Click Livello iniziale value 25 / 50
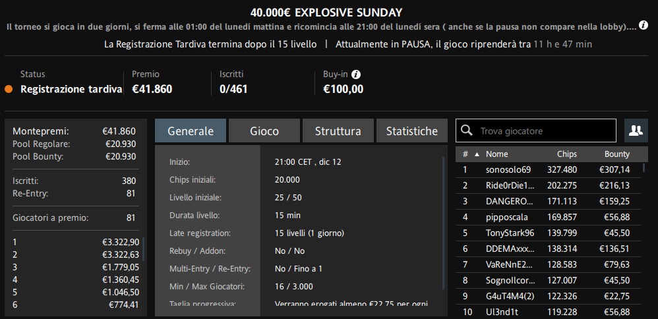The width and height of the screenshot is (658, 319). point(288,197)
